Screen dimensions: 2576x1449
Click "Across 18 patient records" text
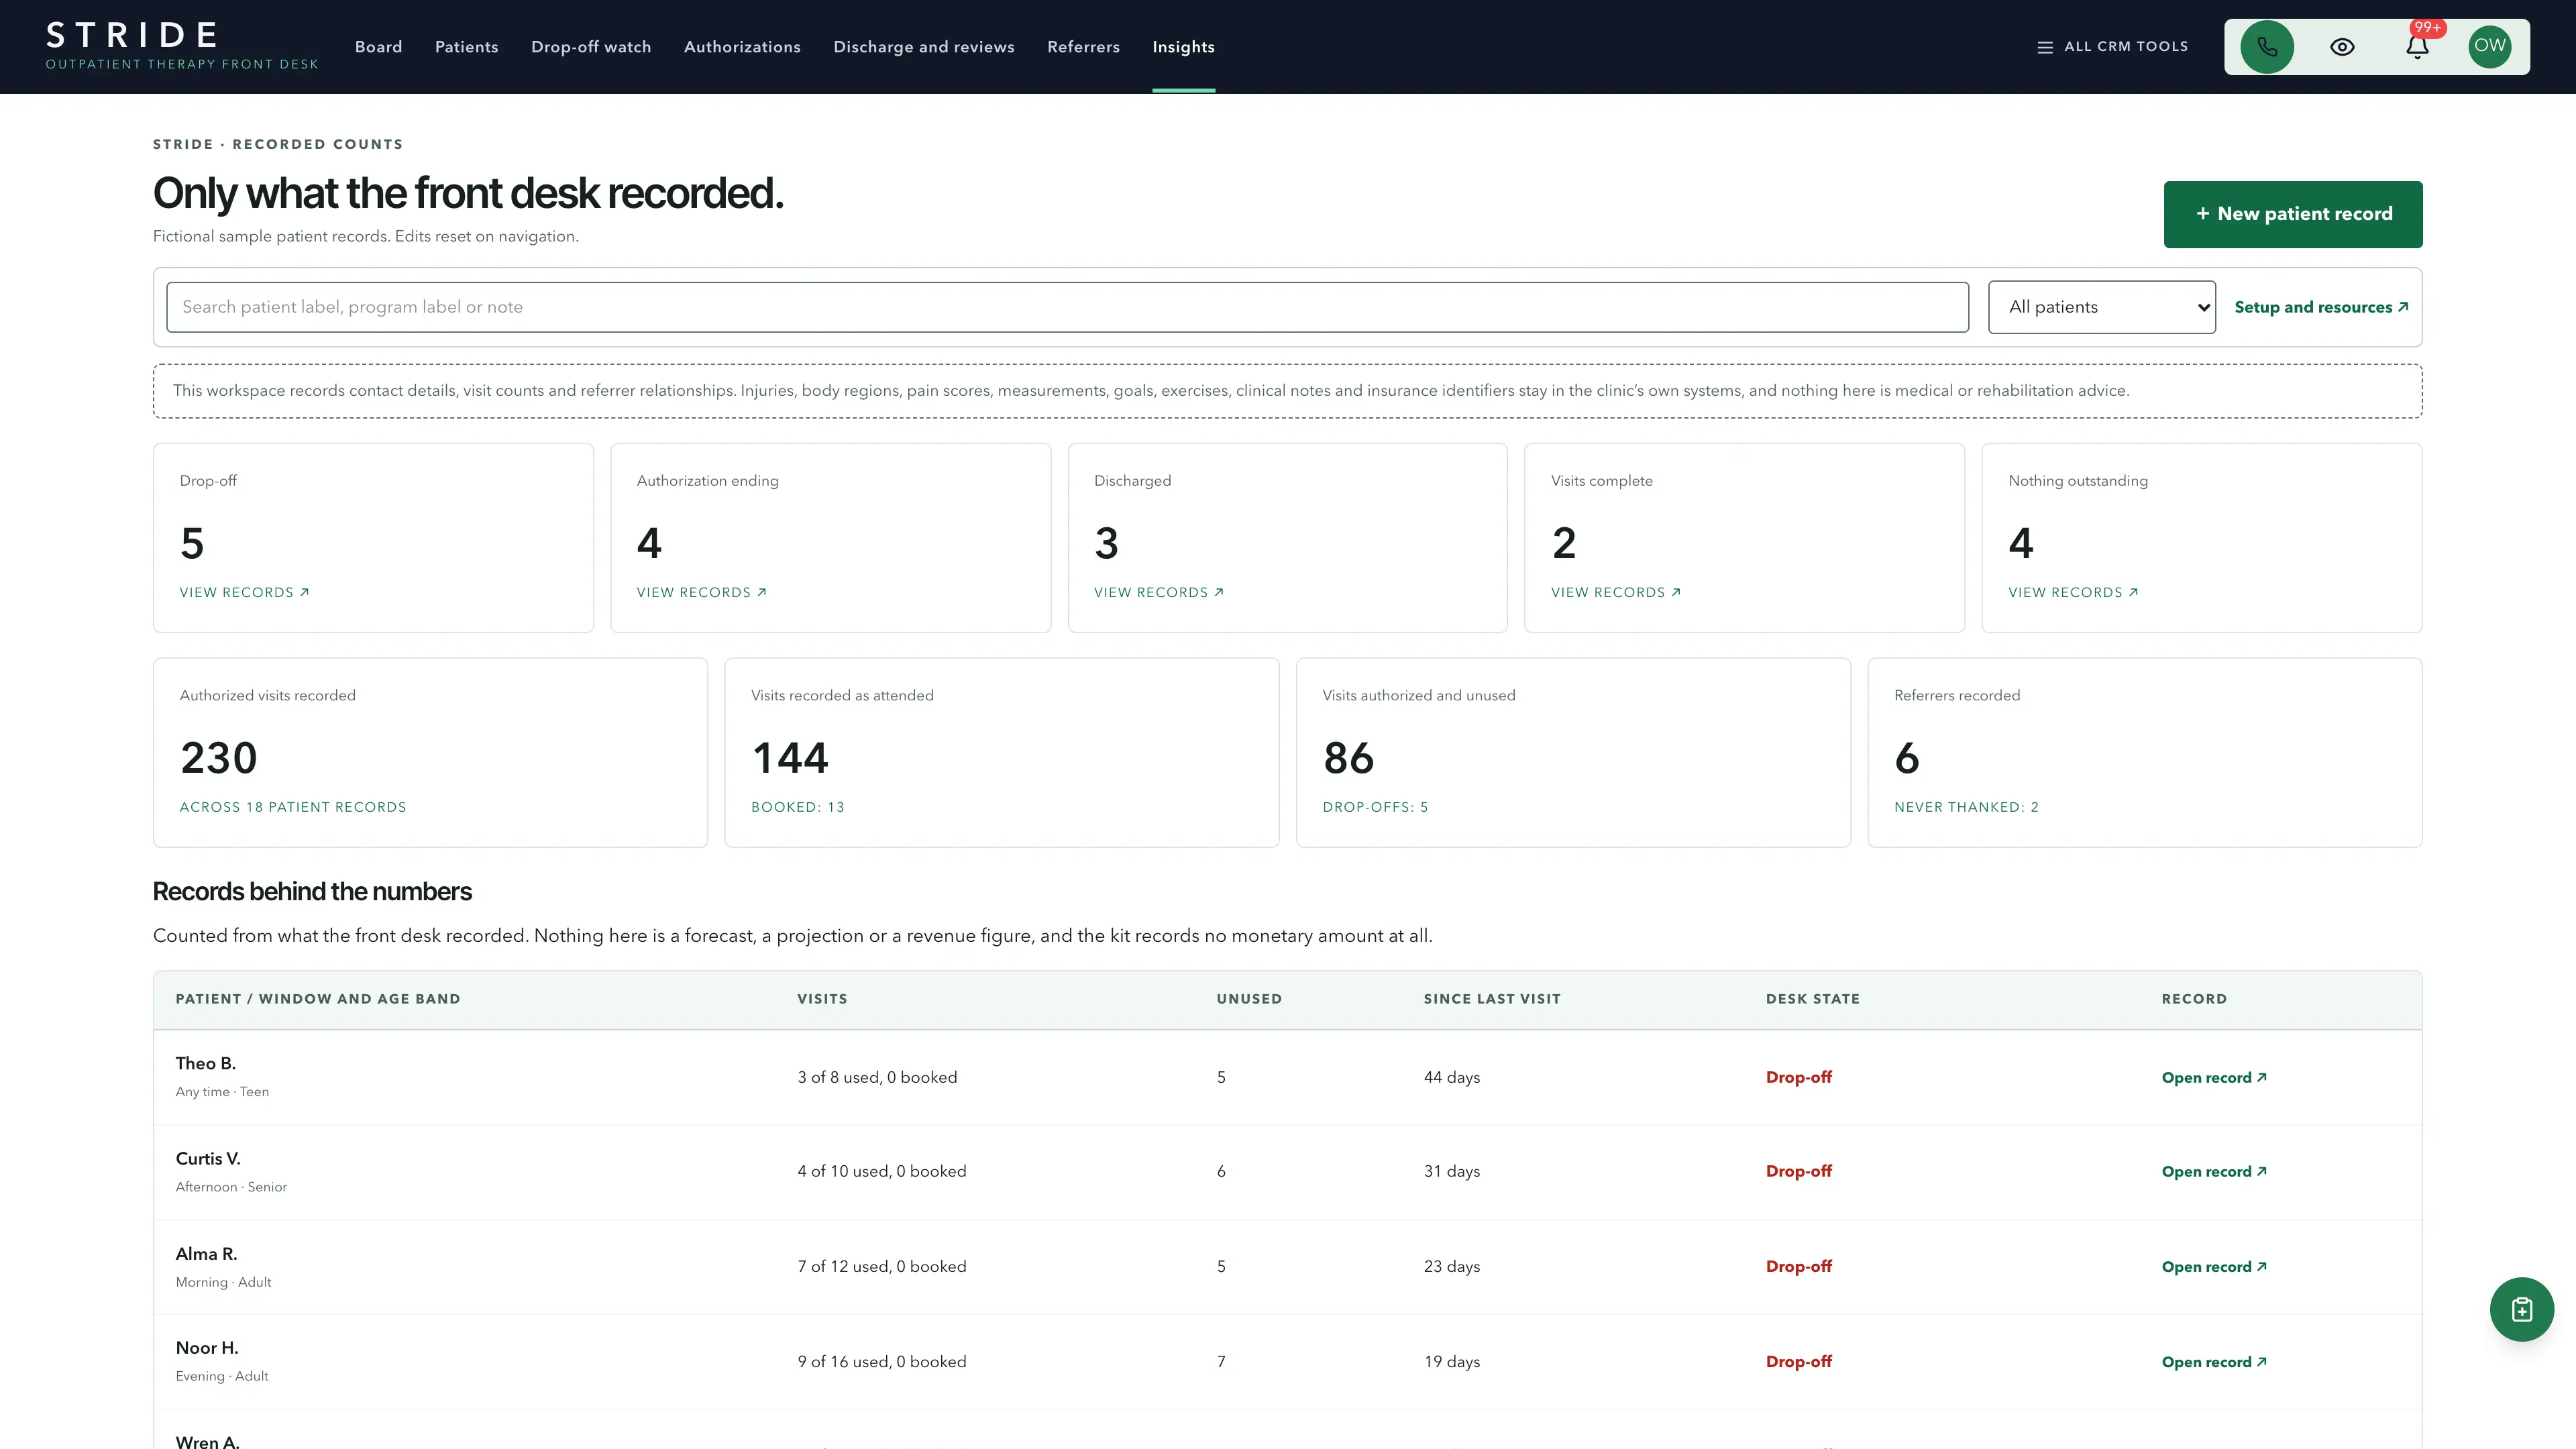(x=293, y=807)
